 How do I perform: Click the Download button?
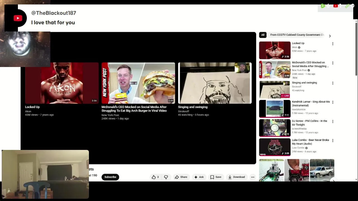[x=236, y=177]
